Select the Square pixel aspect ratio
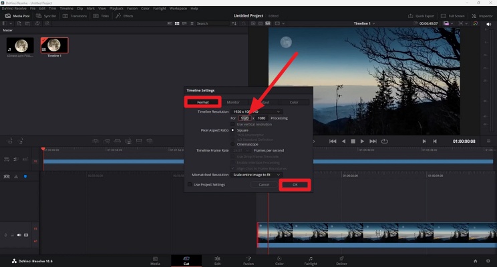This screenshot has height=267, width=497. (232, 130)
